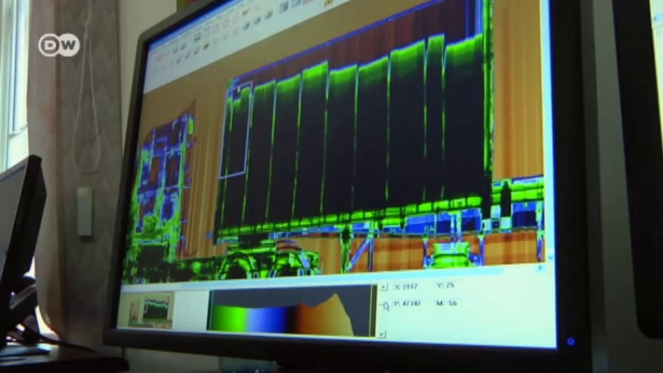This screenshot has width=663, height=373.
Task: Click the 'P: 47347' value readout
Action: point(408,304)
